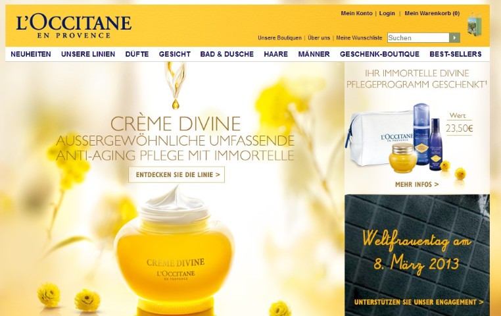The height and width of the screenshot is (316, 501).
Task: Click the Weltfrauentag 8. März 2013 banner
Action: (x=417, y=255)
